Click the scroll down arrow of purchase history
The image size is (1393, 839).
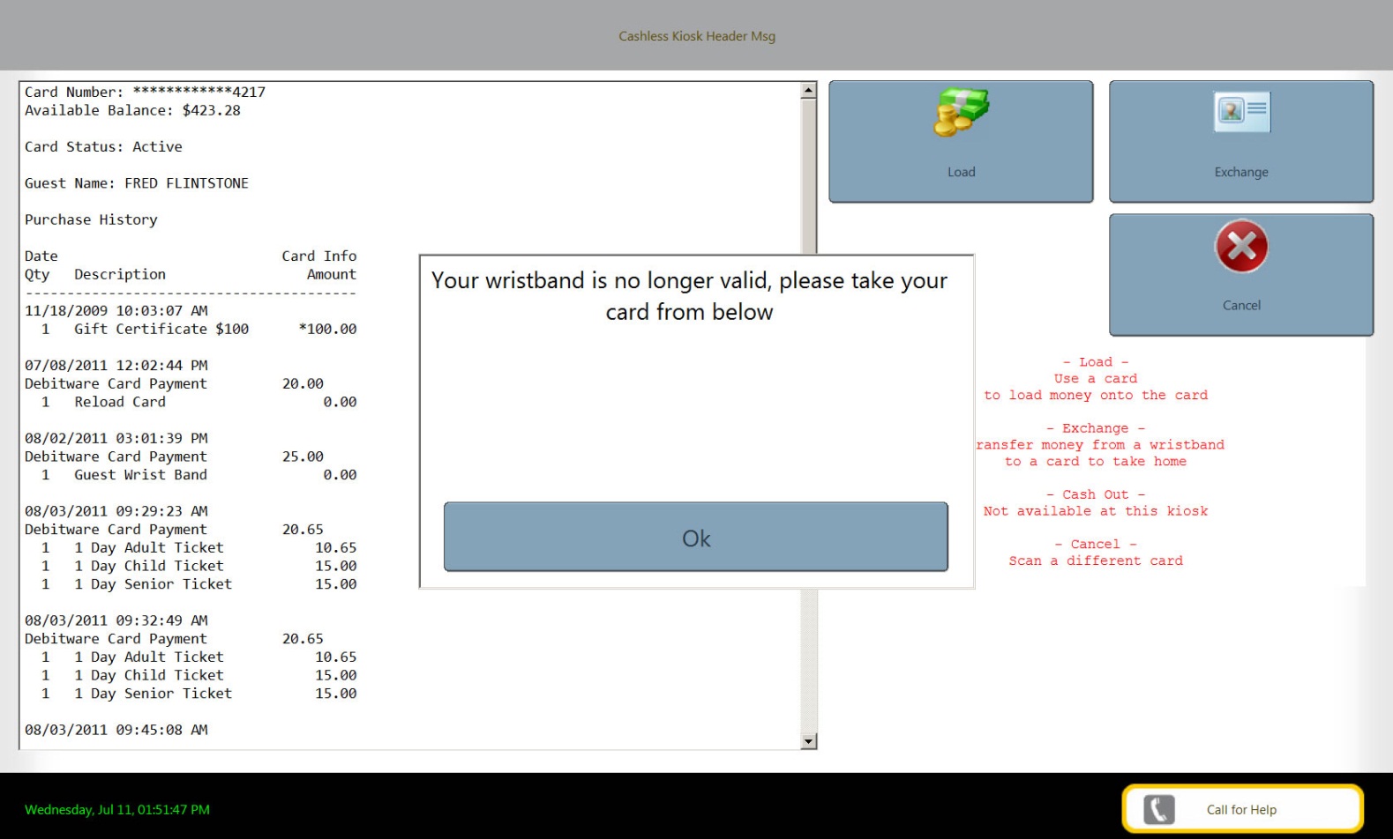[x=808, y=741]
